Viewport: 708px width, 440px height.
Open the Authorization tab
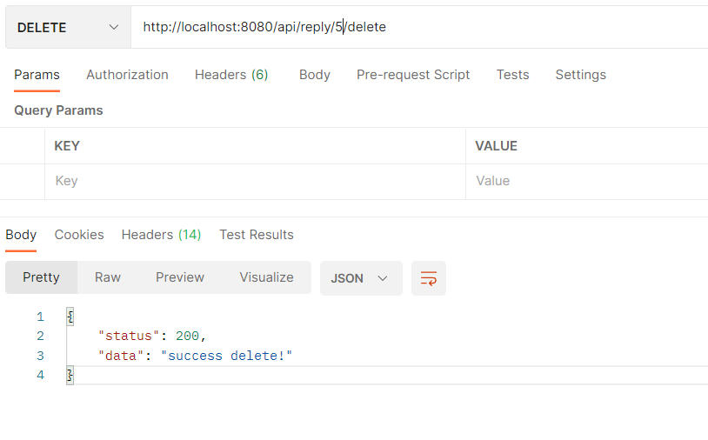point(127,75)
